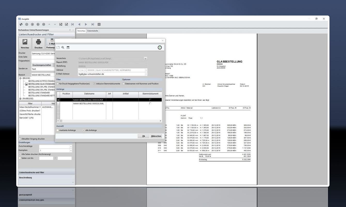
Task: Click the right scroll arrow of the attachments list
Action: pos(160,121)
